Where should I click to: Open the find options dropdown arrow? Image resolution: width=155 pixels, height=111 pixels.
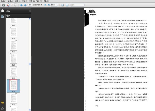[85, 5]
